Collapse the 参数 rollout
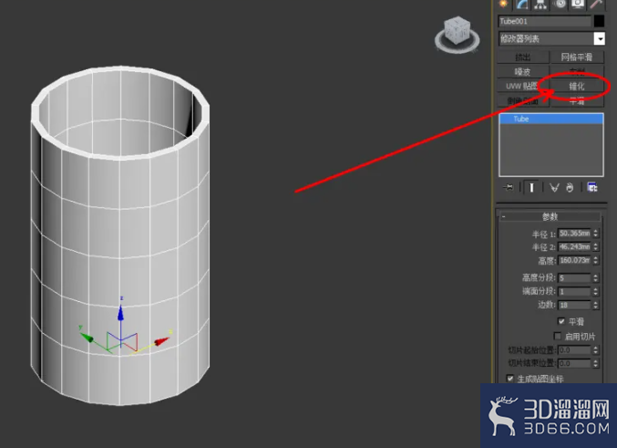 (550, 216)
